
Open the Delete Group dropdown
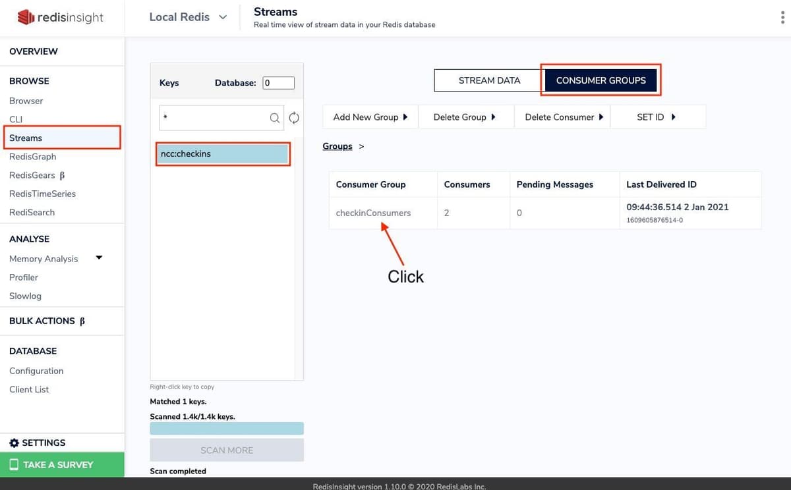(465, 117)
